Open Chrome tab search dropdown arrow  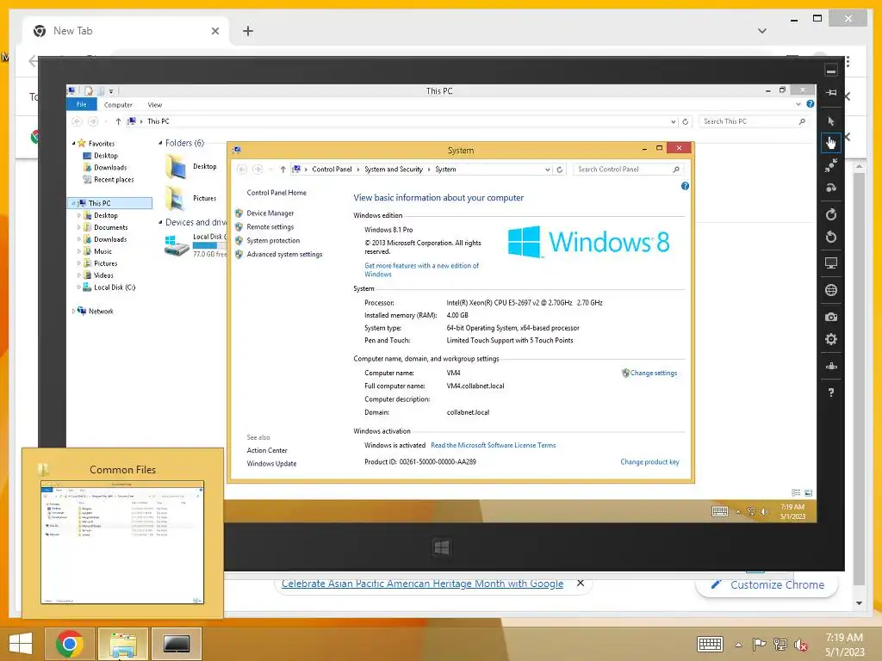(x=762, y=31)
